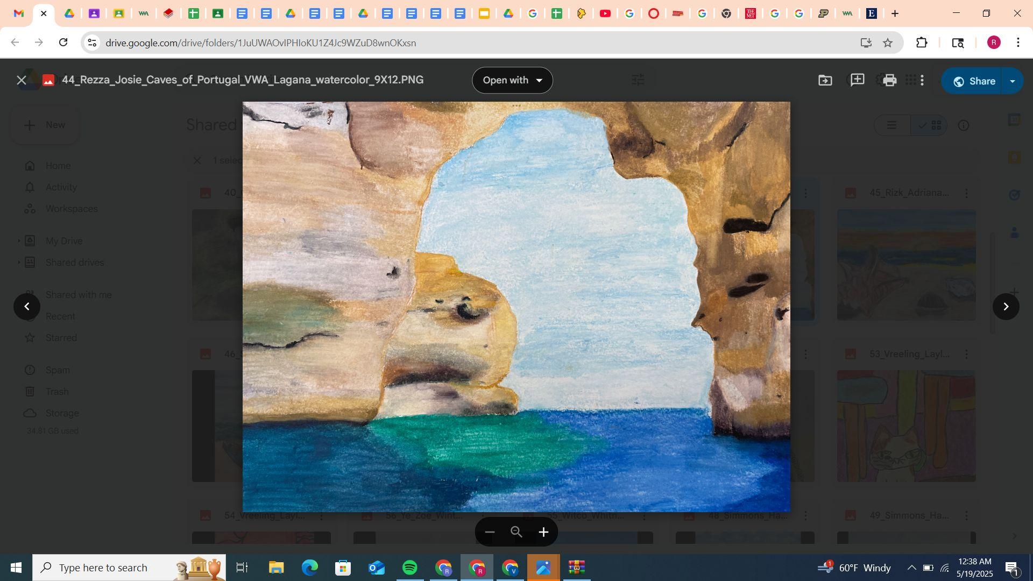Viewport: 1033px width, 581px height.
Task: Open more options for 48_Simmons_Ha file
Action: 805,516
